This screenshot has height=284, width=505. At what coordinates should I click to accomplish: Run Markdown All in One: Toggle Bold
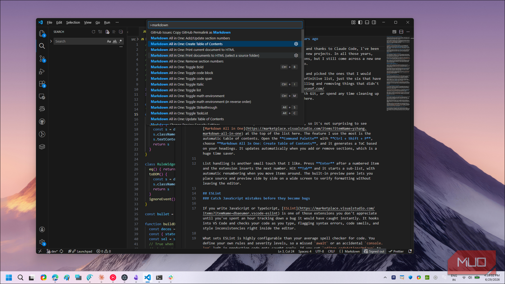pyautogui.click(x=225, y=67)
